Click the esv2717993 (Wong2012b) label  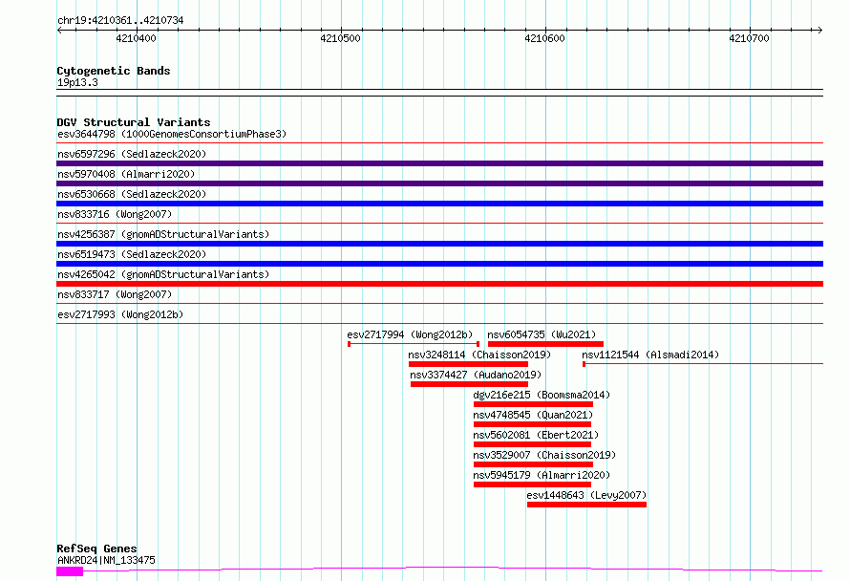tap(120, 314)
